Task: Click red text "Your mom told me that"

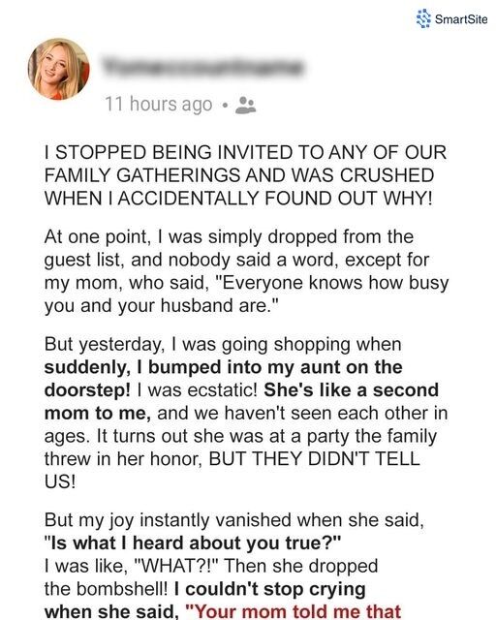Action: [294, 611]
